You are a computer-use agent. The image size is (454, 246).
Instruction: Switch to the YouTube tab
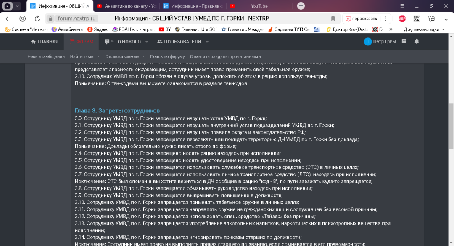259,6
